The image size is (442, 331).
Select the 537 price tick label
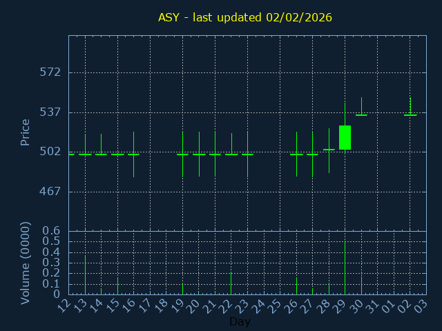(x=50, y=112)
